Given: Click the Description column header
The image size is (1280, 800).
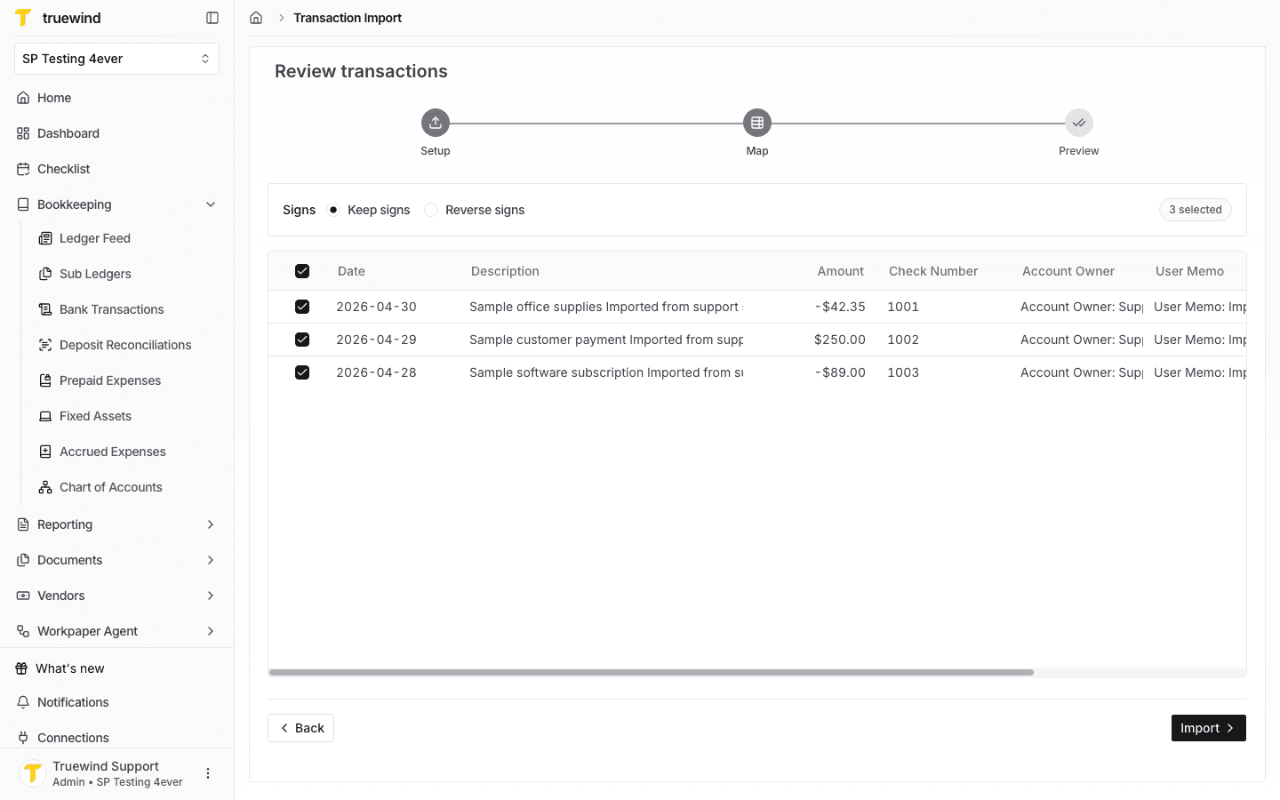Looking at the screenshot, I should click(505, 271).
